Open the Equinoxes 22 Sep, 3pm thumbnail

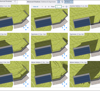tap(85, 46)
